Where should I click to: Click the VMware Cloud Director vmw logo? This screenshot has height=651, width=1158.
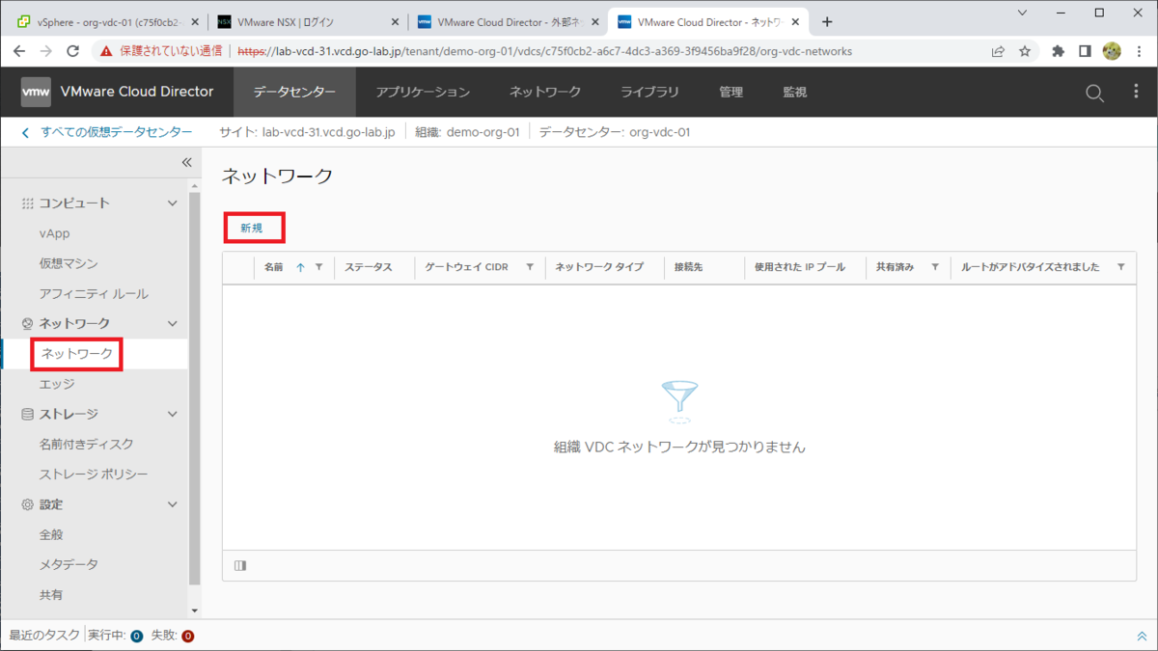36,92
